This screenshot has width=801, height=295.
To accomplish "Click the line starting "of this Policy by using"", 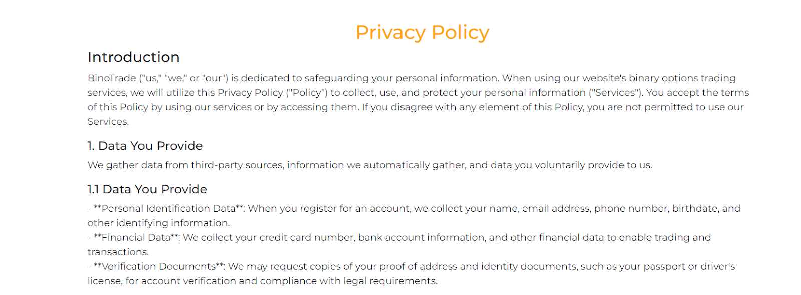I will point(415,107).
